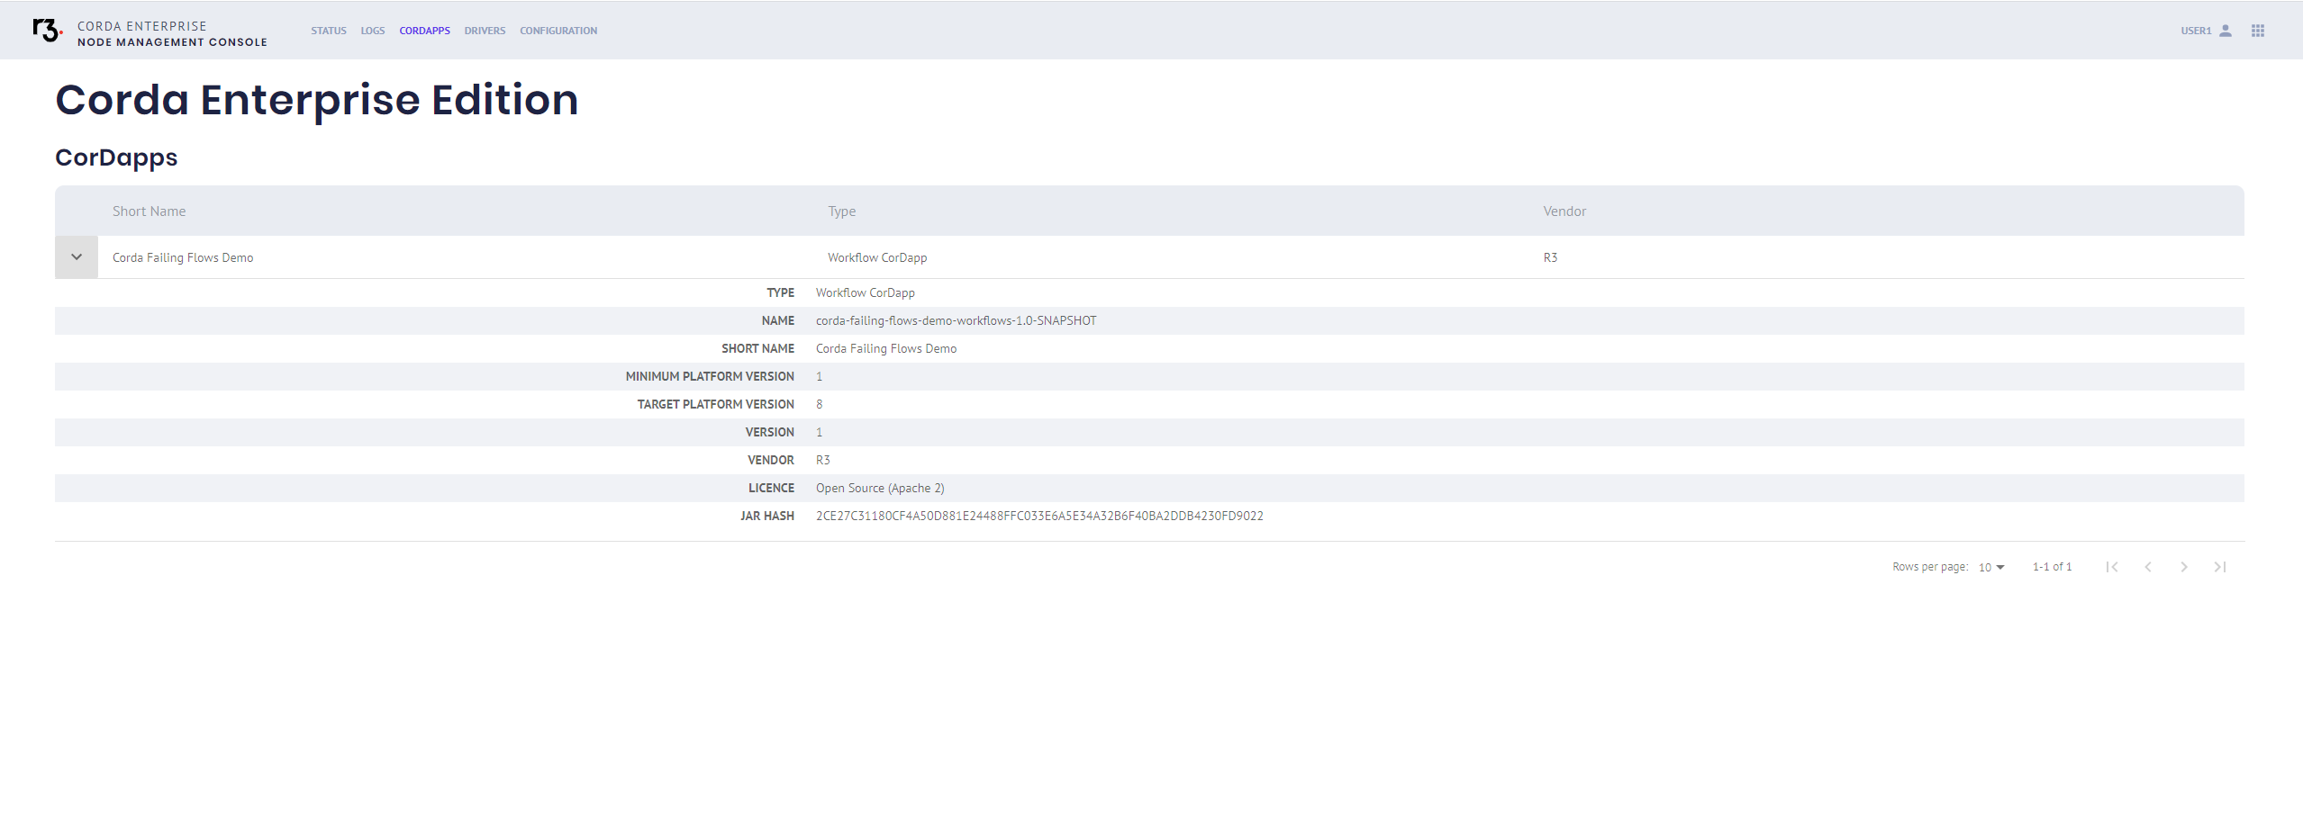Click the TARGET PLATFORM VERSION label

(x=716, y=404)
